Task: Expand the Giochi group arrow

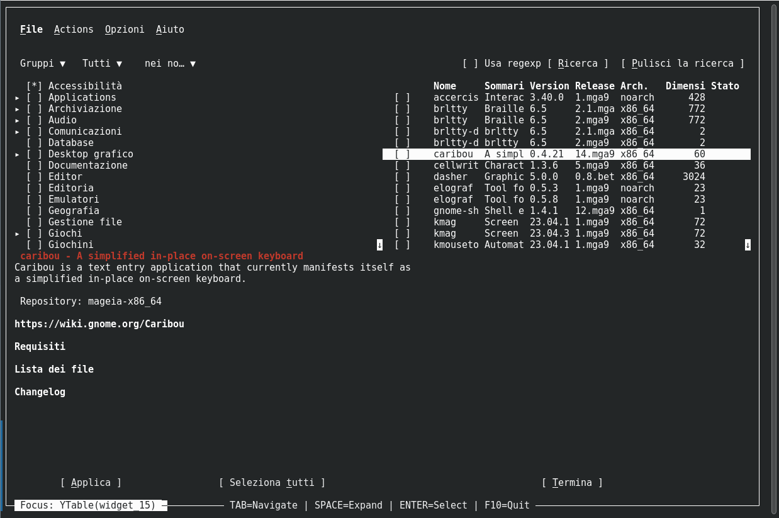Action: [18, 234]
